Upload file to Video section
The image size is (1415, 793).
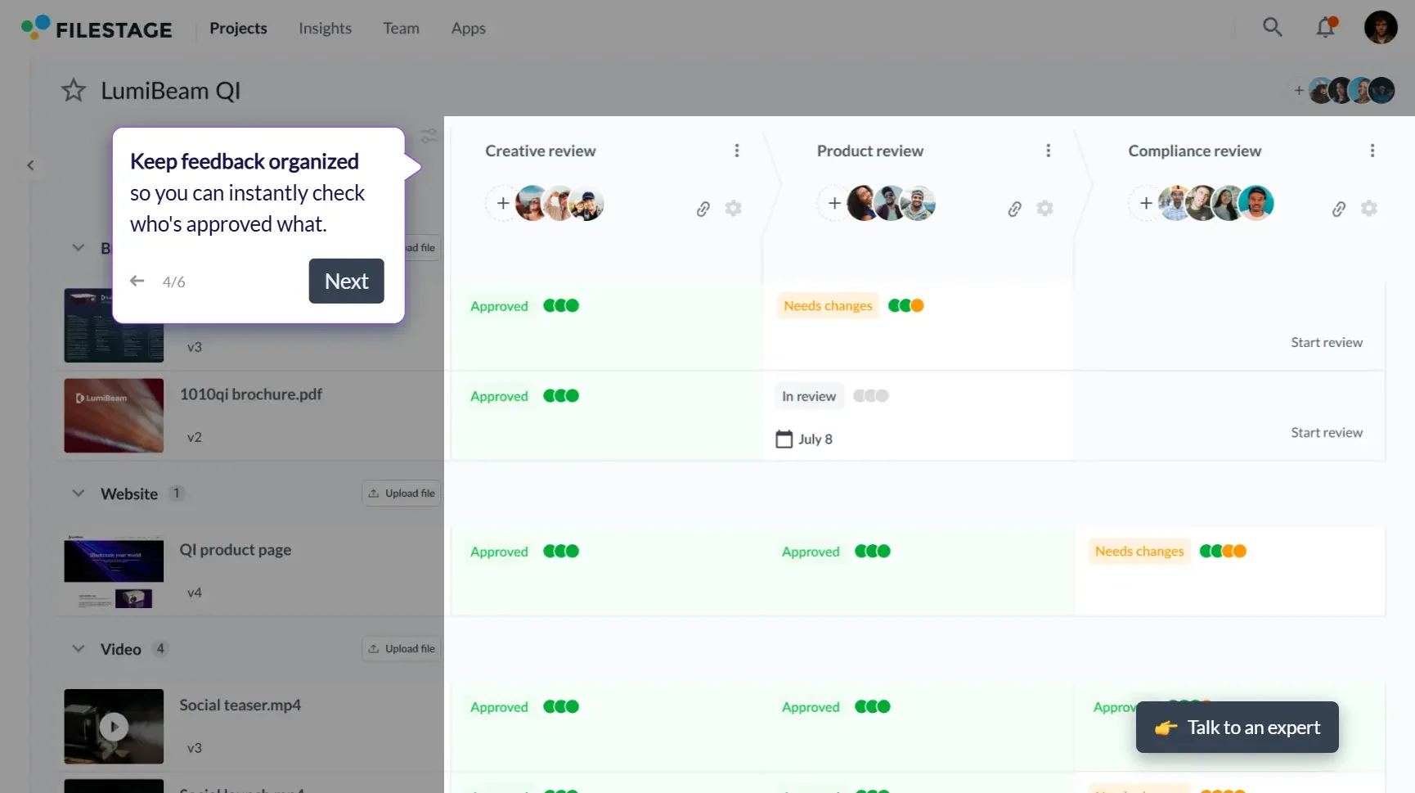[x=402, y=649]
